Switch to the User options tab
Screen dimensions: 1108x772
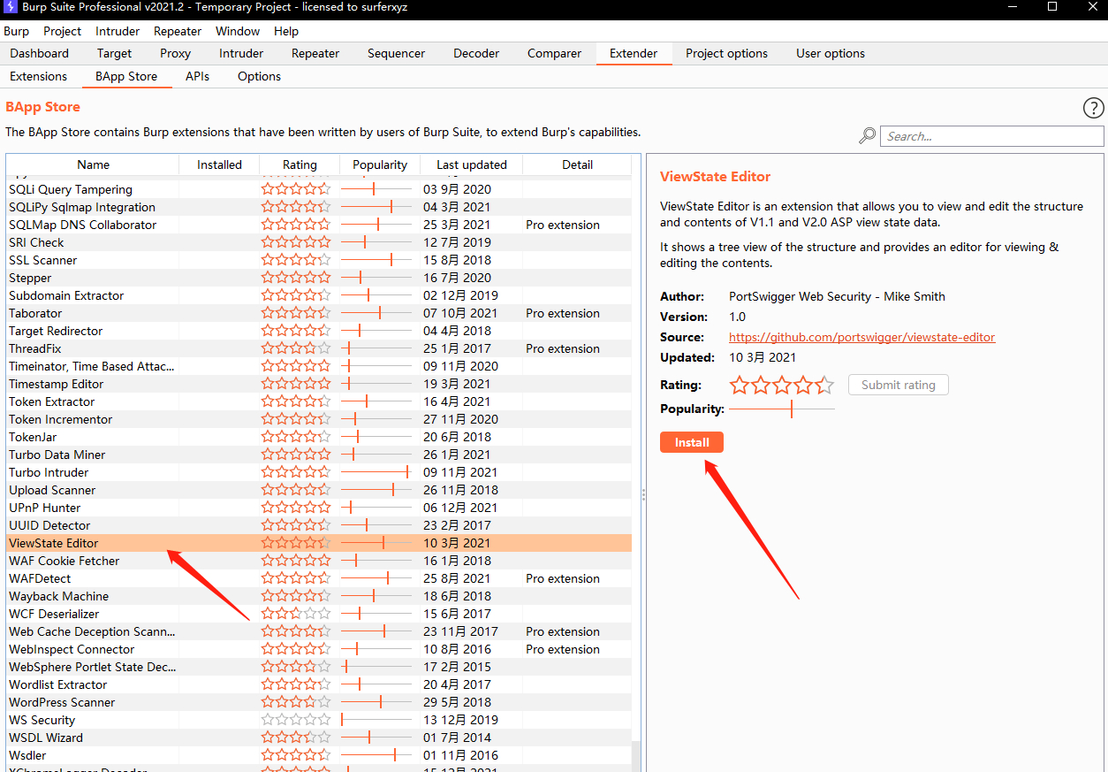tap(831, 53)
